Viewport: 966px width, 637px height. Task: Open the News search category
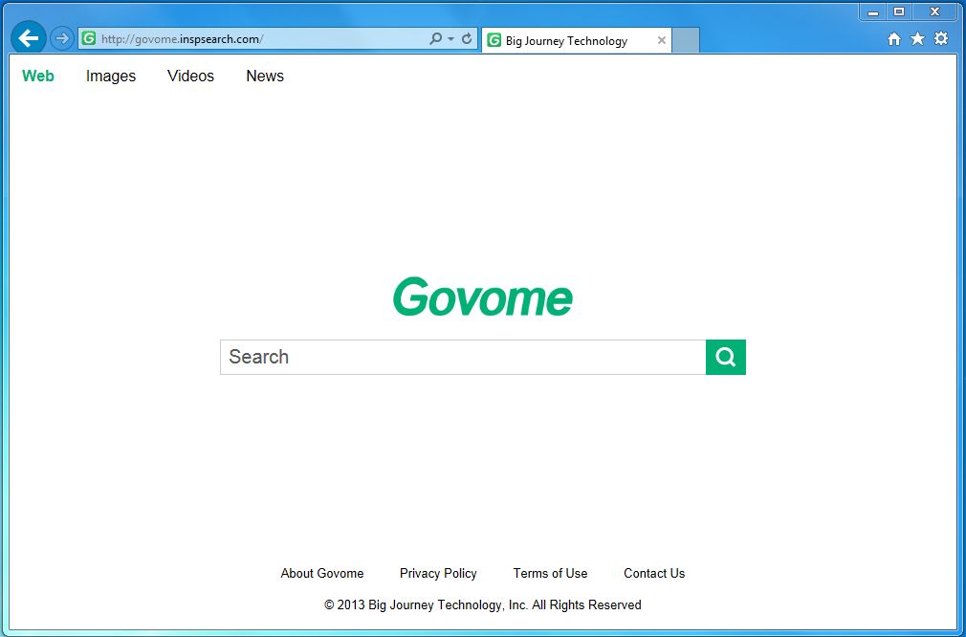[264, 76]
